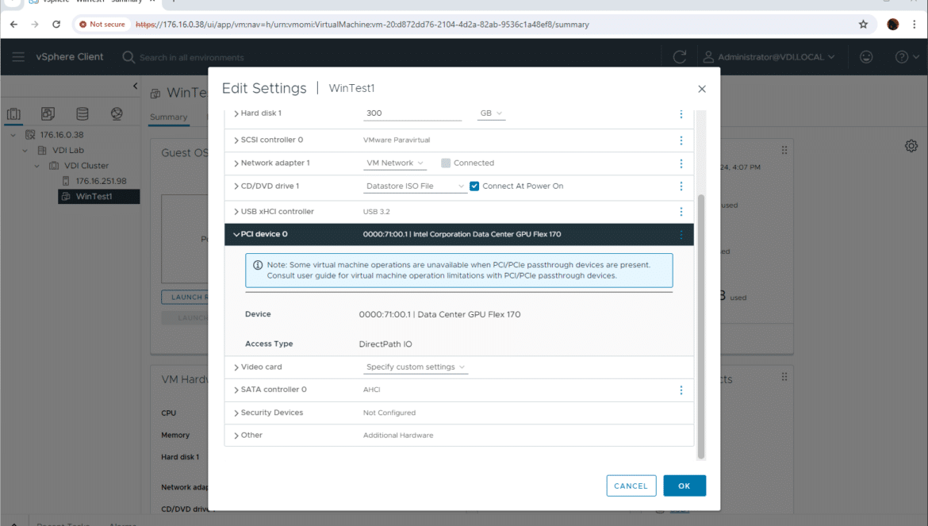Open Network adapter 1 options menu

681,163
